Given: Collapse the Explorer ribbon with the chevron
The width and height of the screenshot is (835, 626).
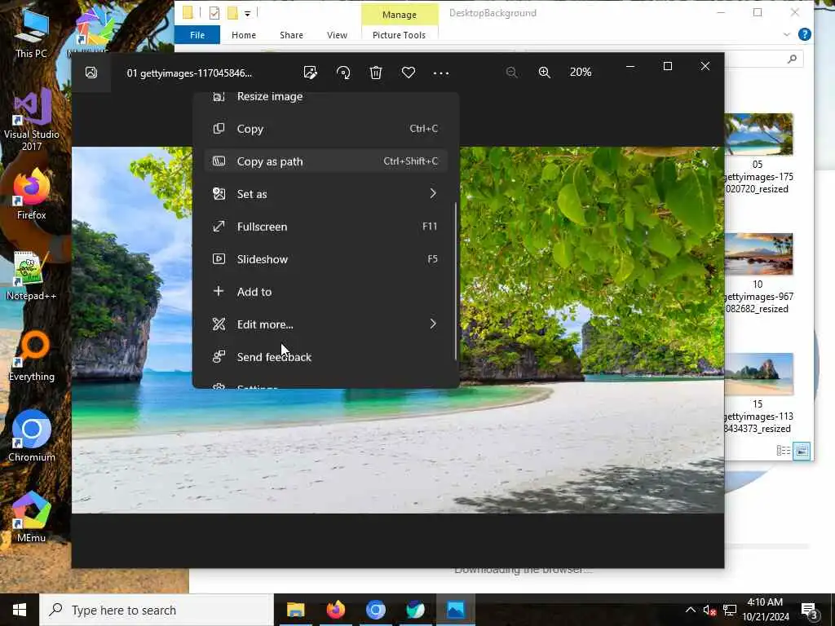Looking at the screenshot, I should [787, 34].
